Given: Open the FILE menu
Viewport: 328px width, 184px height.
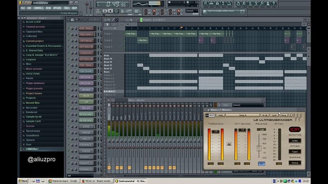Looking at the screenshot, I should point(23,8).
